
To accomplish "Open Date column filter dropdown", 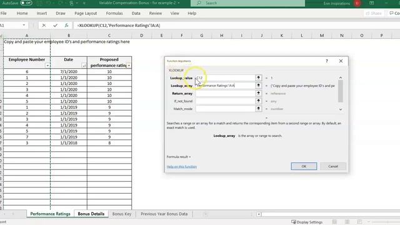I will pyautogui.click(x=84, y=66).
